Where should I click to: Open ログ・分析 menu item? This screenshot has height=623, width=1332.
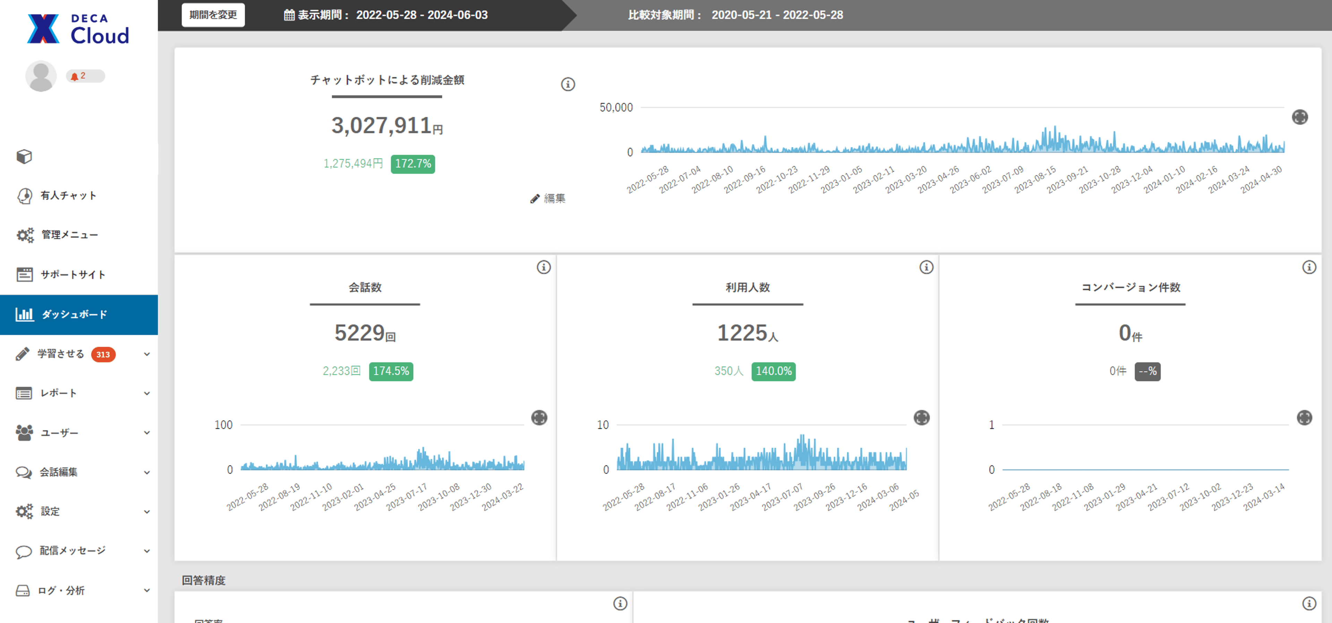pyautogui.click(x=79, y=590)
